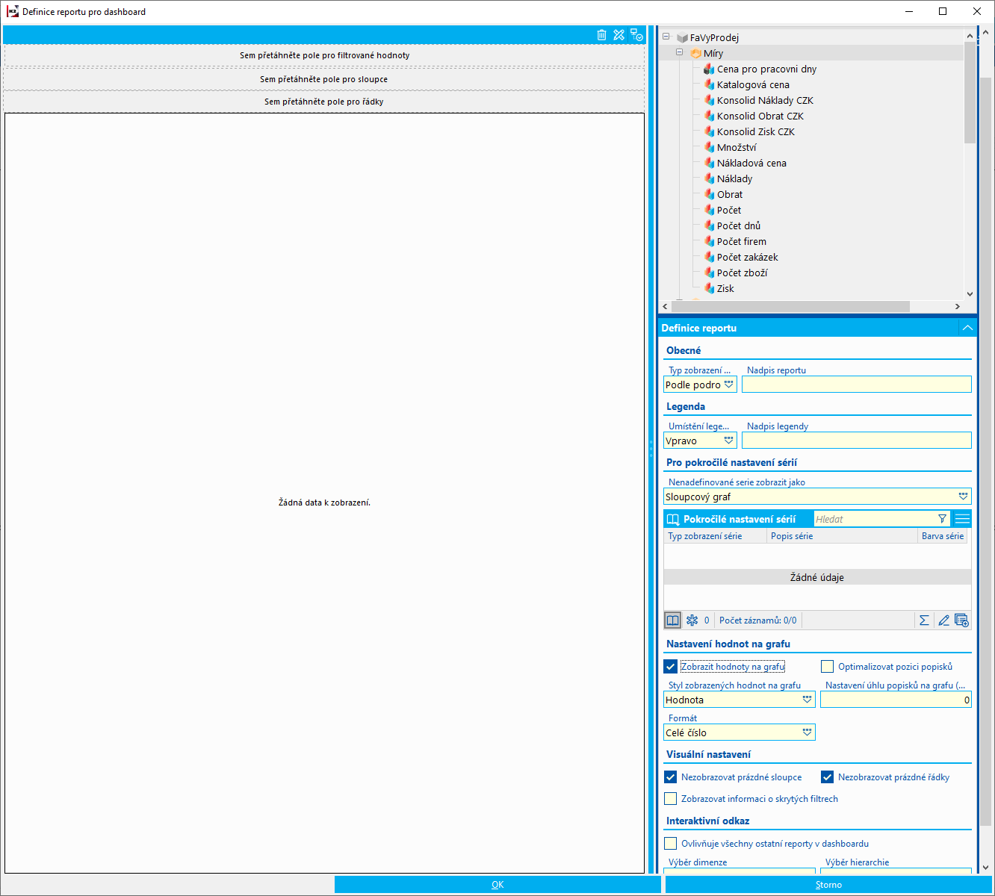995x896 pixels.
Task: Click the OK button
Action: [497, 885]
